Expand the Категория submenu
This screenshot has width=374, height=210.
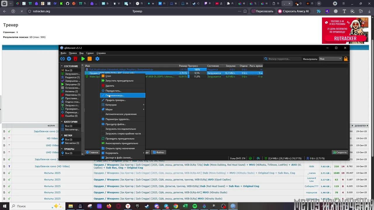pyautogui.click(x=123, y=105)
